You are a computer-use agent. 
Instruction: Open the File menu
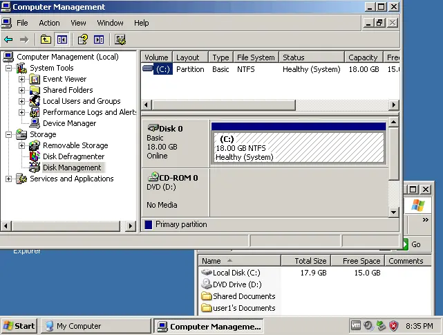(22, 23)
